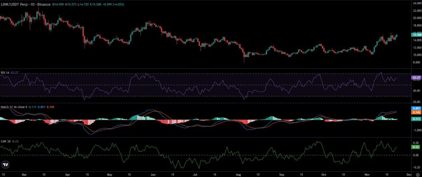This screenshot has width=422, height=177.
Task: Click the 20.000 price axis label
Action: click(x=417, y=18)
